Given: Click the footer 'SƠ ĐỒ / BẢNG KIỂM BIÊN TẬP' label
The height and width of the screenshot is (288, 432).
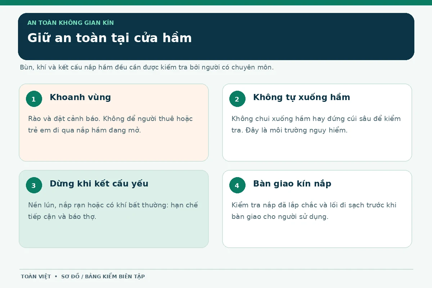Looking at the screenshot, I should pyautogui.click(x=103, y=276).
